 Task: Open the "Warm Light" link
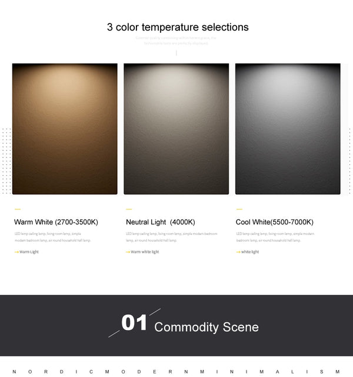pyautogui.click(x=29, y=252)
